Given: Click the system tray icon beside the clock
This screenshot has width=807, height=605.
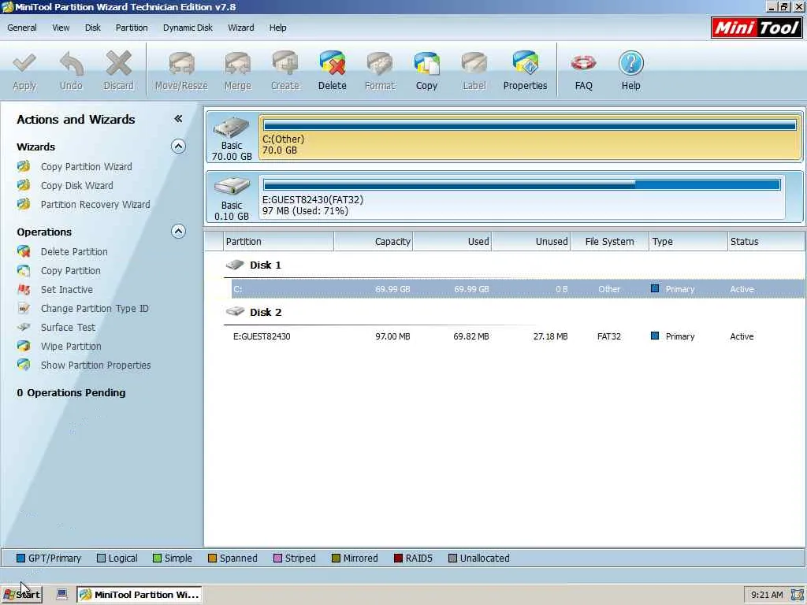Looking at the screenshot, I should (796, 596).
